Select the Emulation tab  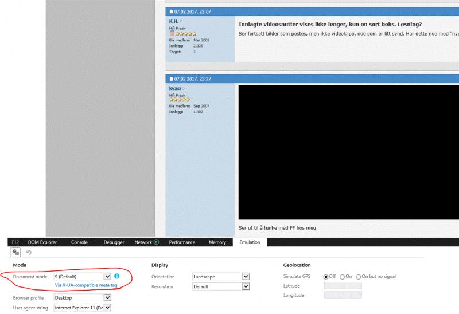click(x=250, y=242)
